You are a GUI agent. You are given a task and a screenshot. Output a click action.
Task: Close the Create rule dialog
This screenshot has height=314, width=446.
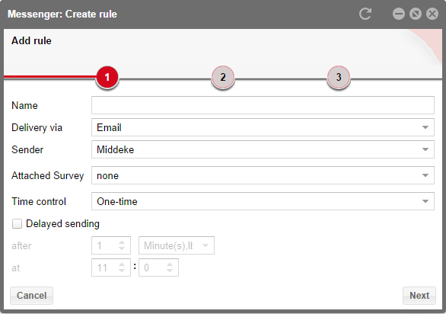(x=432, y=14)
